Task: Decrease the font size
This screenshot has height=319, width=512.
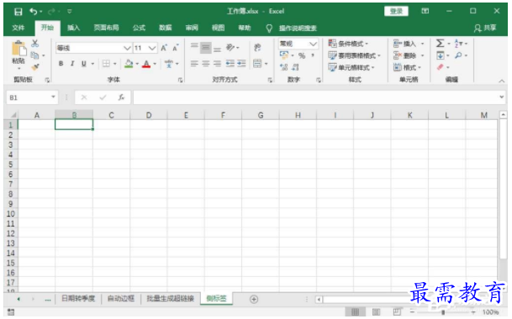Action: click(176, 48)
